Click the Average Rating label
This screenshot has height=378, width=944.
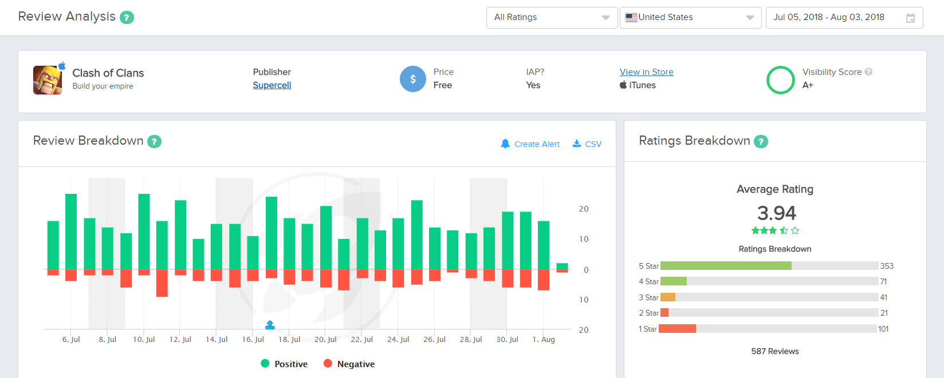coord(775,189)
